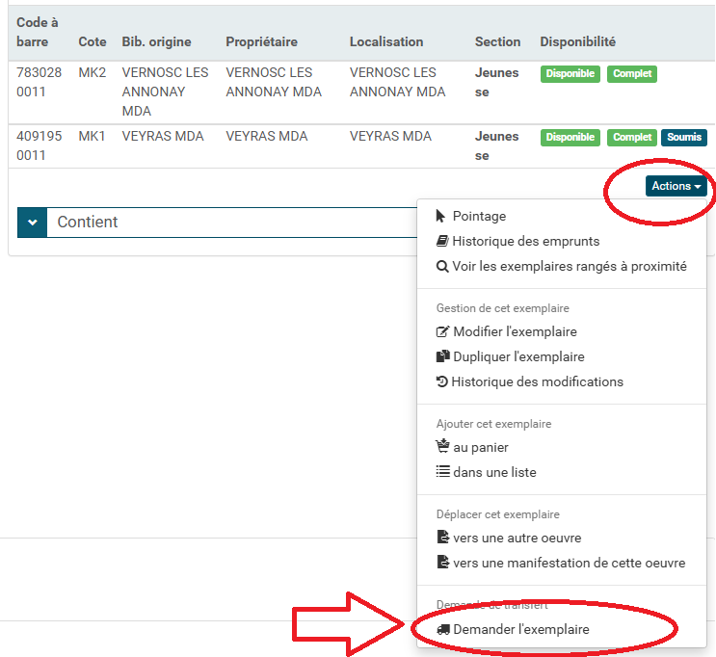
Task: Click the list icon next to dans une liste
Action: click(x=443, y=472)
